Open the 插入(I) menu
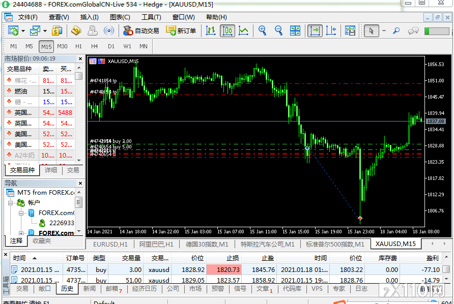 coord(89,17)
